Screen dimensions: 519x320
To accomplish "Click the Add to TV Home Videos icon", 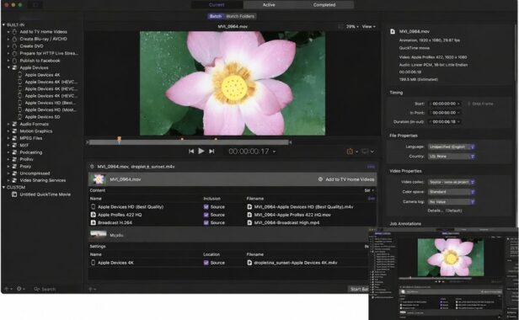I will [x=14, y=32].
